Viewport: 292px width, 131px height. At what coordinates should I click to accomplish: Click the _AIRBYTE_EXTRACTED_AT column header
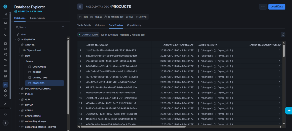pos(178,45)
